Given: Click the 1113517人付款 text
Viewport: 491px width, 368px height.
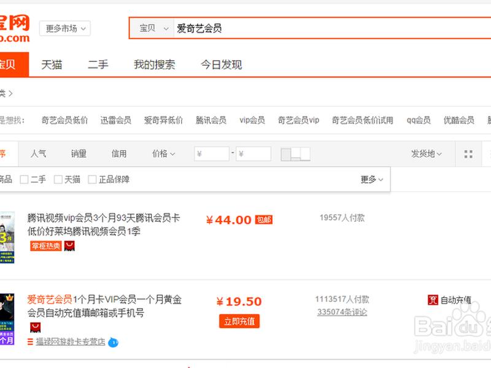Looking at the screenshot, I should [x=342, y=299].
